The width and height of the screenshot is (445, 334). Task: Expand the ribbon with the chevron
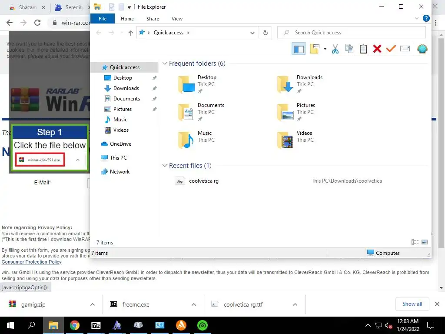pyautogui.click(x=417, y=18)
